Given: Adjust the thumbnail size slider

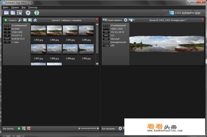Looking at the screenshot, I should pos(89,129).
